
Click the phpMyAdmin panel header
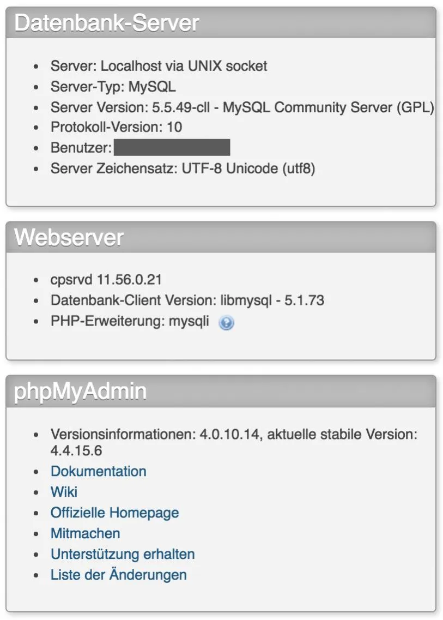click(x=221, y=392)
